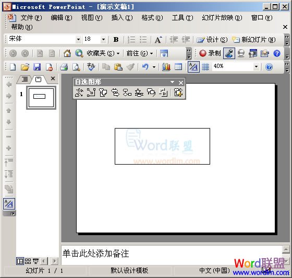
Task: Expand formatting toolbar overflow options
Action: point(287,40)
